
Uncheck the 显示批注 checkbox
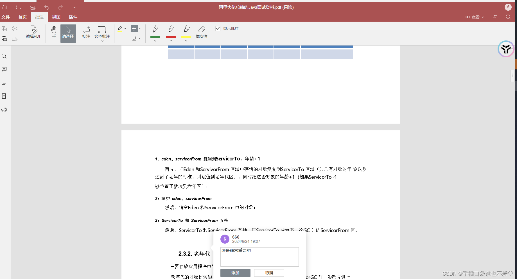point(218,28)
